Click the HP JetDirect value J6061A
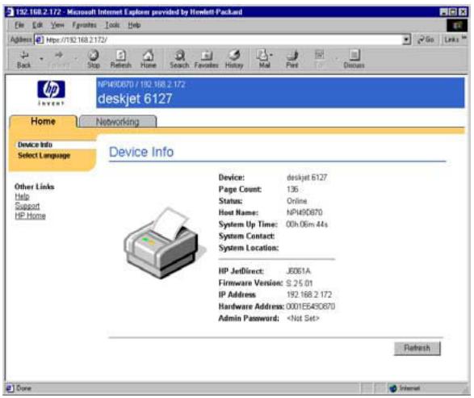This screenshot has height=398, width=474. [298, 271]
